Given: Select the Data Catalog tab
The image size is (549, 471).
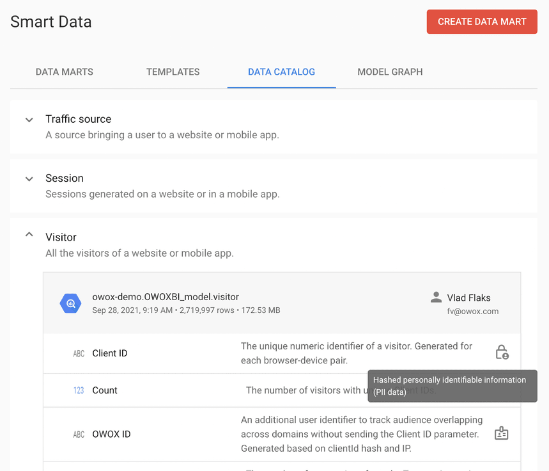Looking at the screenshot, I should click(x=281, y=72).
